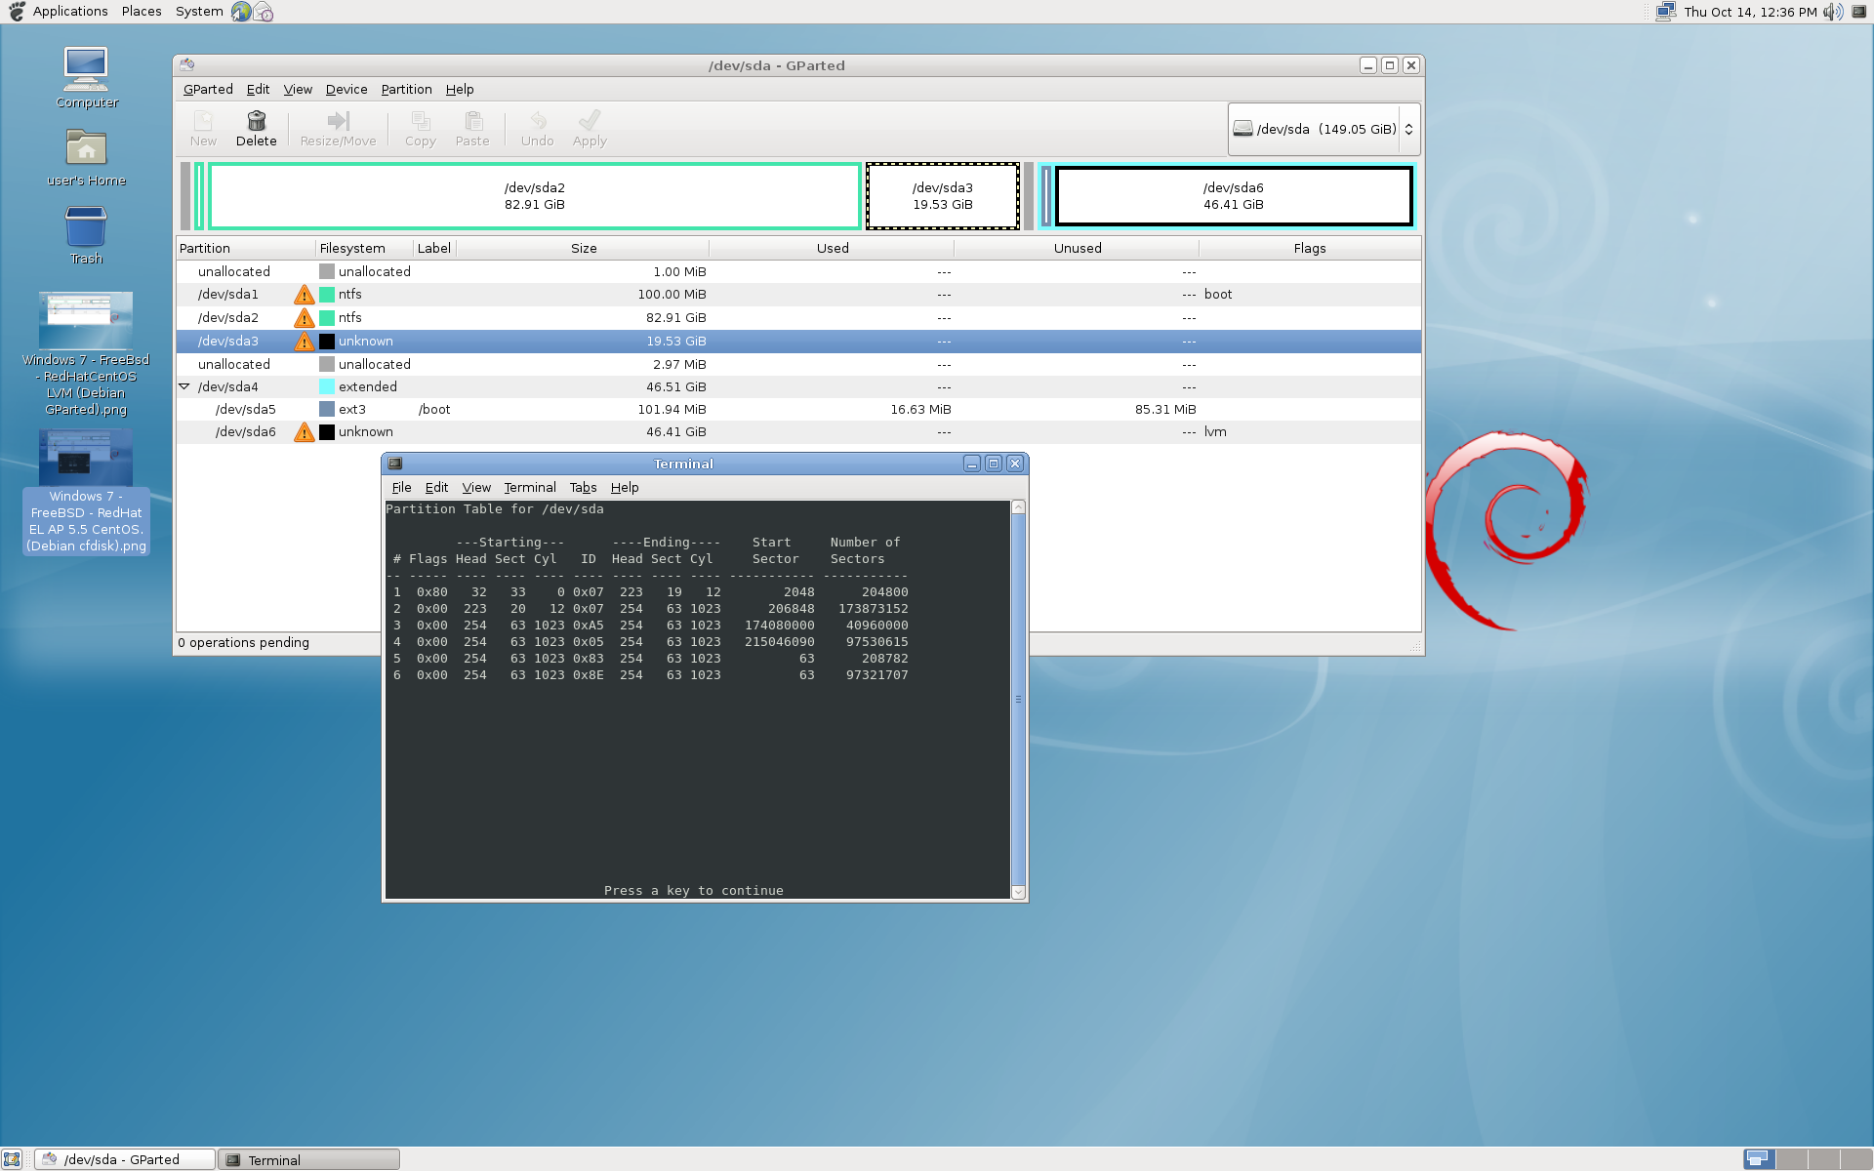
Task: Open the System panel menu
Action: (199, 12)
